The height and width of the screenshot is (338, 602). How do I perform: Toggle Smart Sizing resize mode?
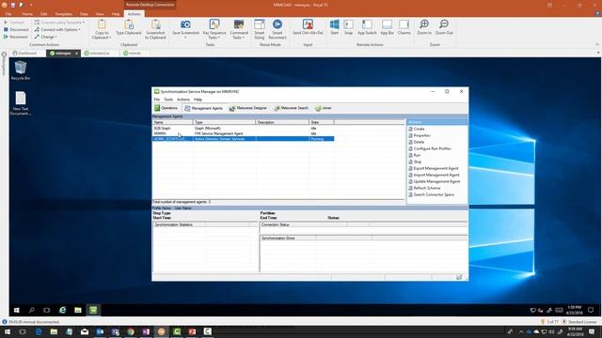[x=260, y=29]
